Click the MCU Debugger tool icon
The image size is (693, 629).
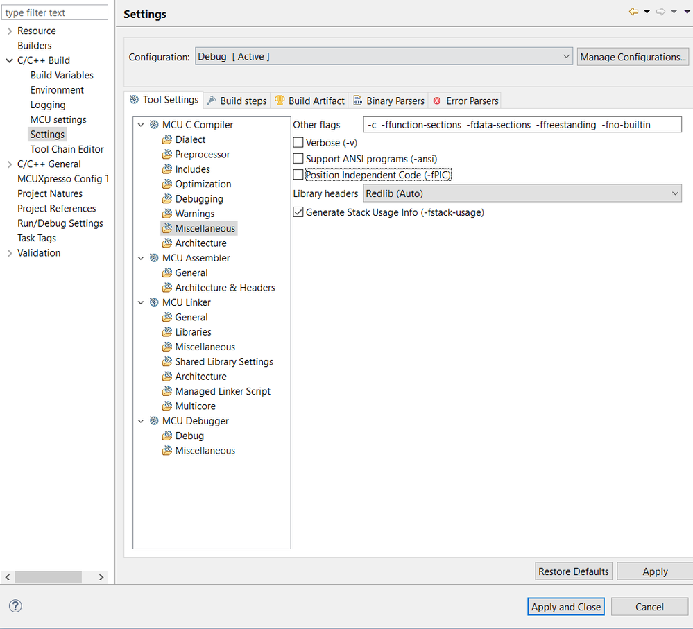pos(154,420)
